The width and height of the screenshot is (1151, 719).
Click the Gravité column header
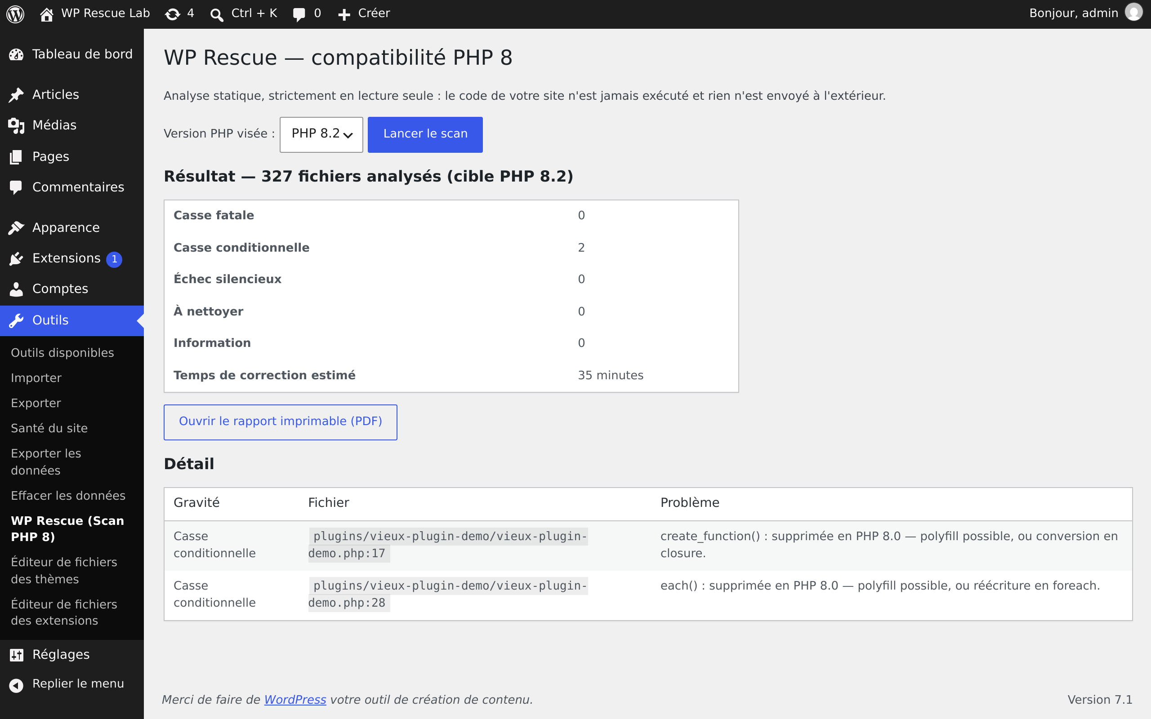click(x=196, y=503)
